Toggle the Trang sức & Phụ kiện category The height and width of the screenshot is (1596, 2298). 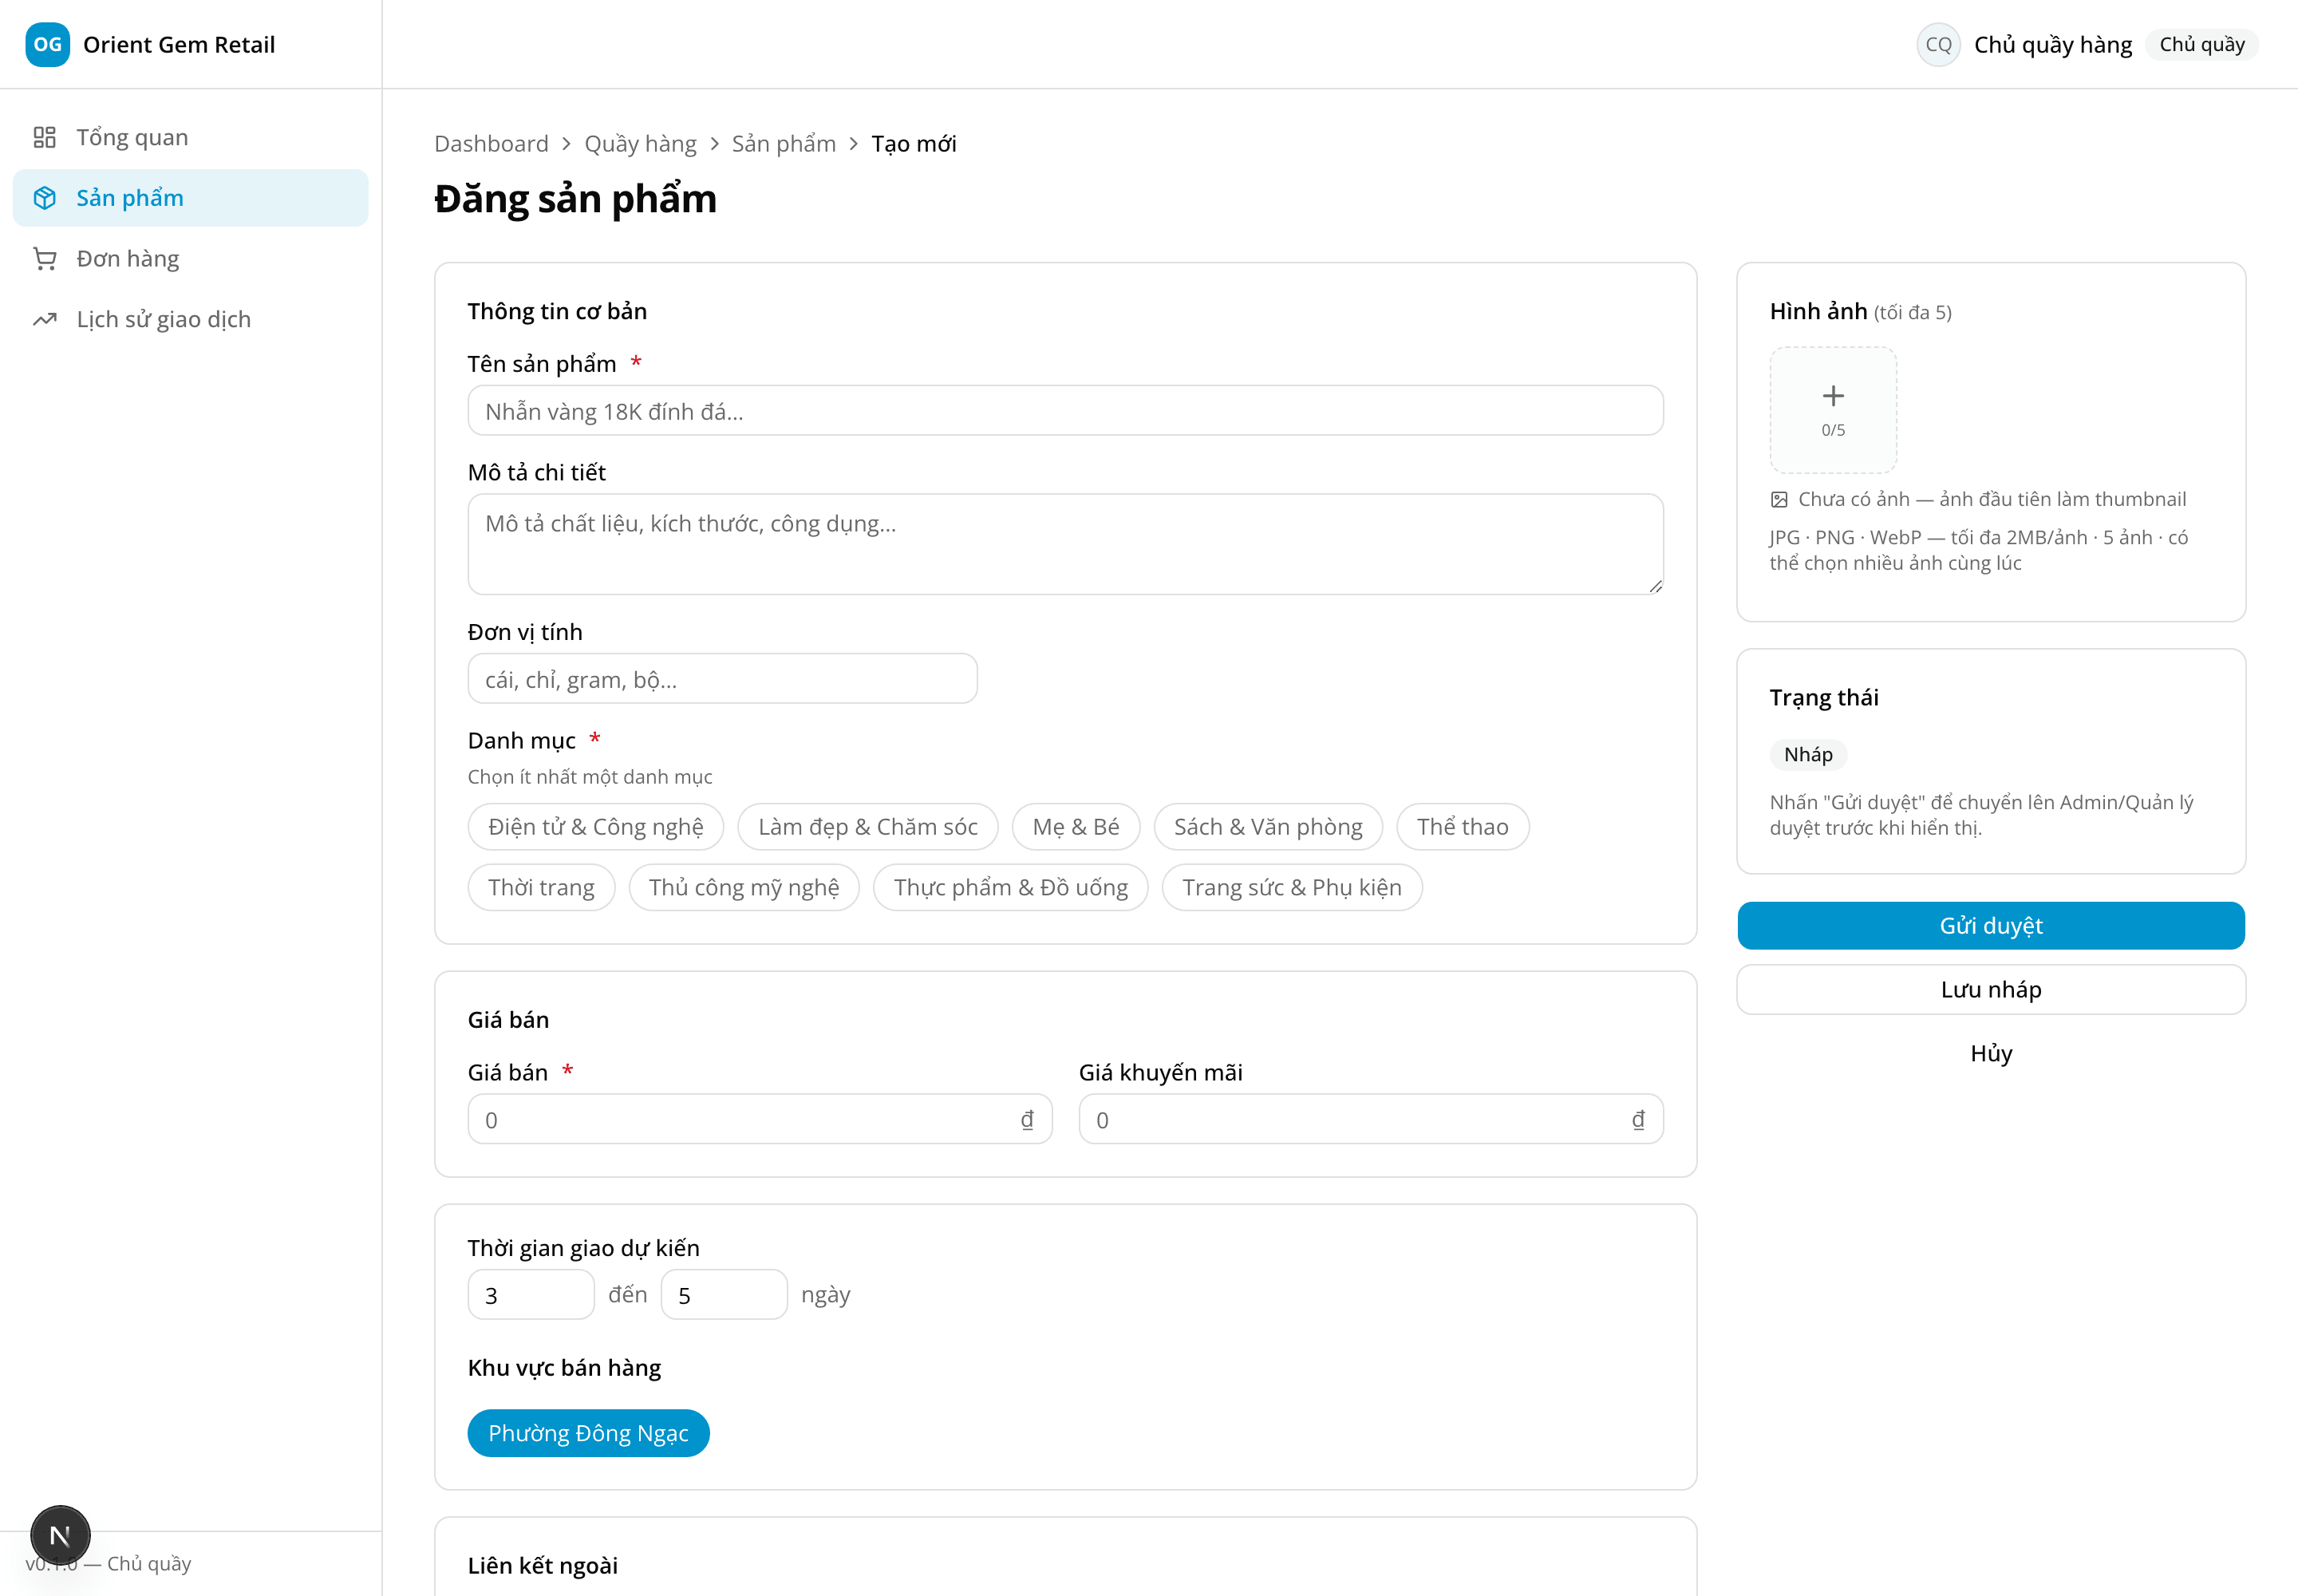click(1292, 887)
